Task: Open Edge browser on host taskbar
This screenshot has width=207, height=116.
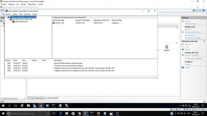Action: [60, 113]
